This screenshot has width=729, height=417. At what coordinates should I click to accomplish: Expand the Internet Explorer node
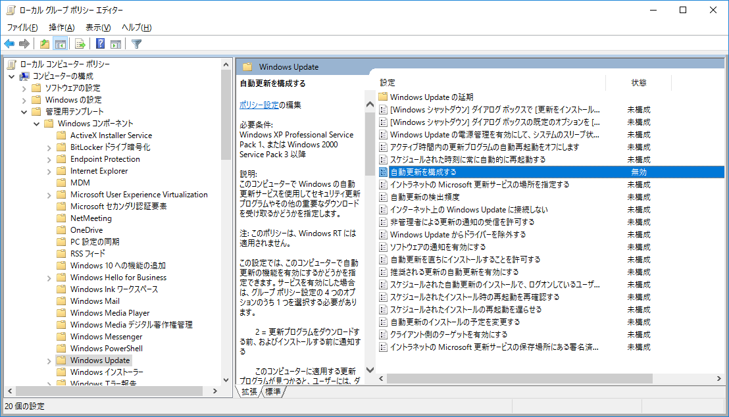(49, 171)
